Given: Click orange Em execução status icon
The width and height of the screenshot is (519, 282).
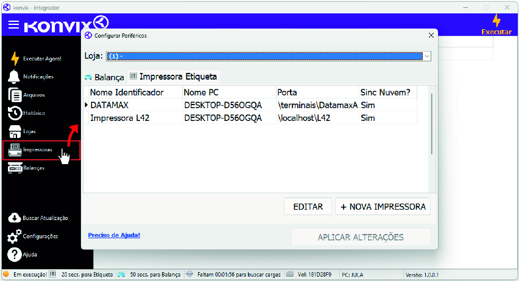Looking at the screenshot, I should (x=6, y=274).
